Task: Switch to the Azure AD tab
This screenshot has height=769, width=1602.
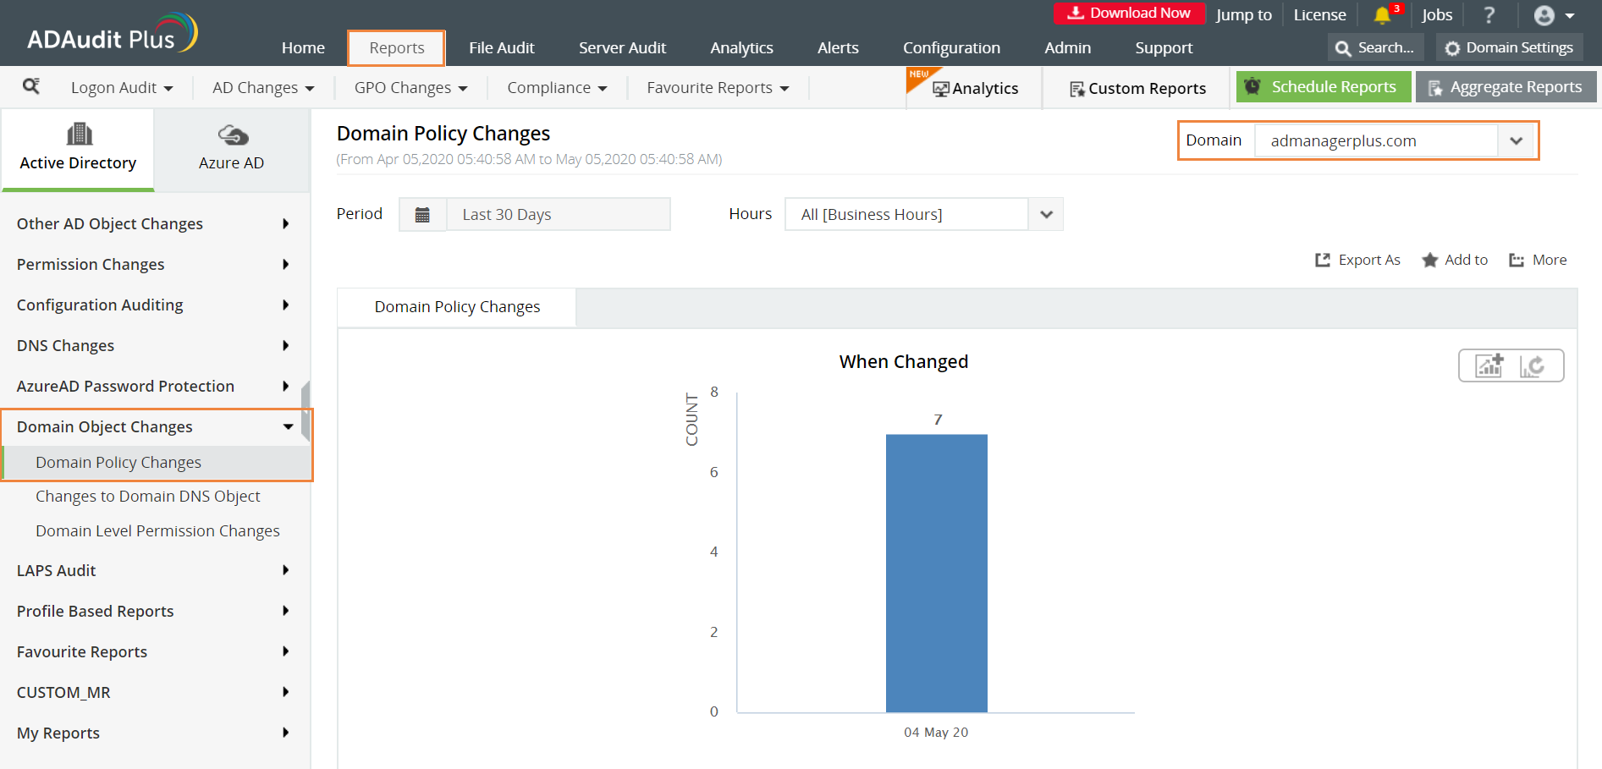Action: point(232,149)
